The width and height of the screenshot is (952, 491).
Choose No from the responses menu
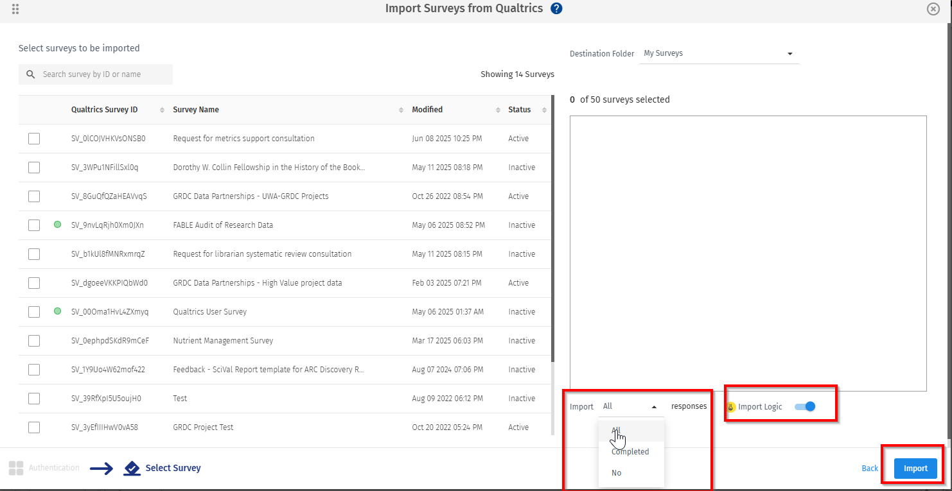coord(617,473)
